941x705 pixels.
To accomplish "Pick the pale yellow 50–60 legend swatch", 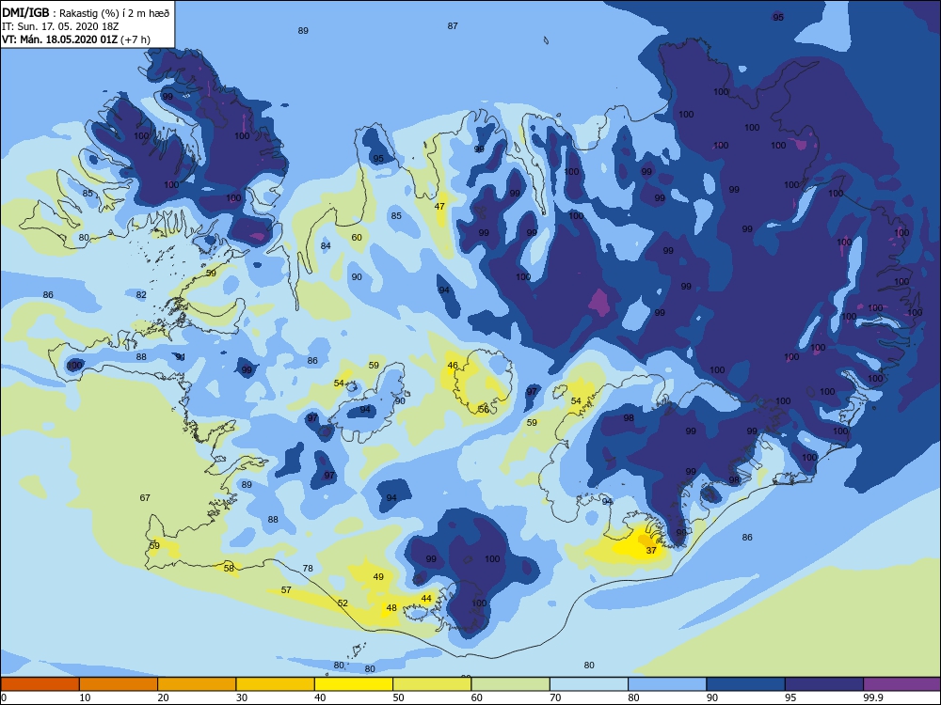I will pyautogui.click(x=432, y=684).
